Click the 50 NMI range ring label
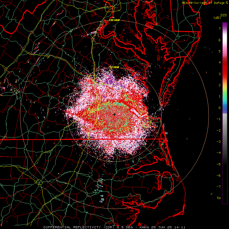The width and height of the screenshot is (229, 229). [114, 67]
